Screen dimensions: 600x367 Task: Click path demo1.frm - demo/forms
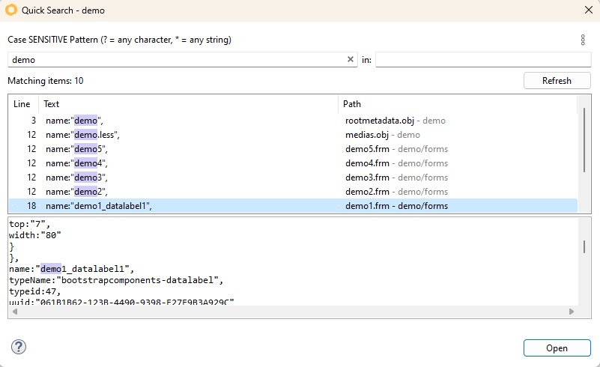click(396, 206)
